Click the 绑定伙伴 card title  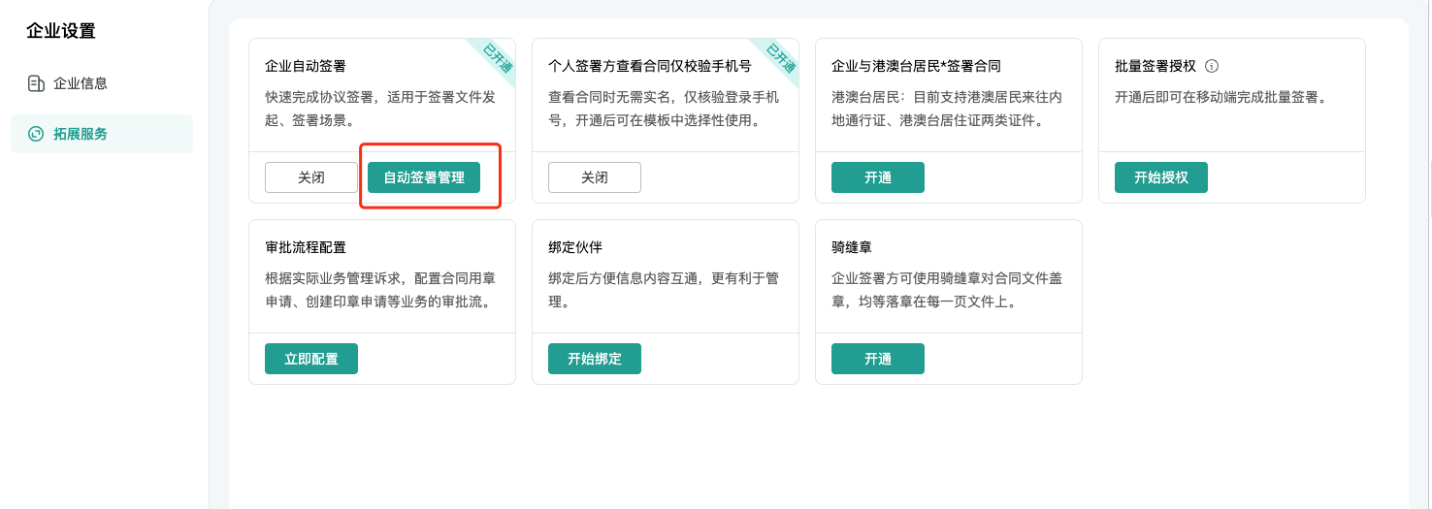[x=575, y=247]
